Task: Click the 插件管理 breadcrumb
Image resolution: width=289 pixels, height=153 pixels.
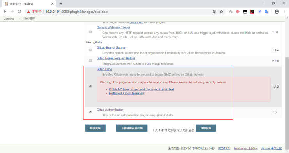Action: tap(29, 19)
